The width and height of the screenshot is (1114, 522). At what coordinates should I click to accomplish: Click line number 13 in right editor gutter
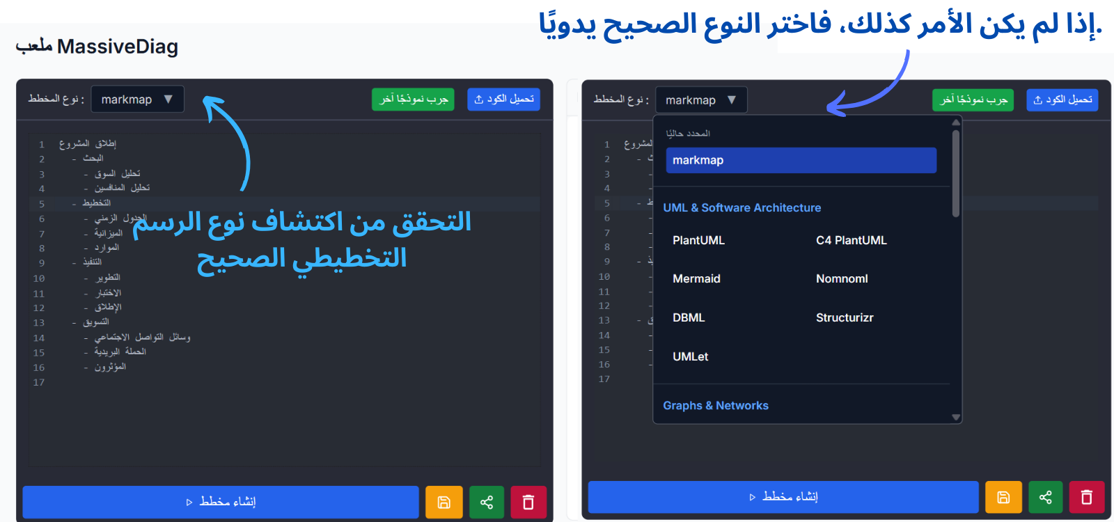coord(604,321)
